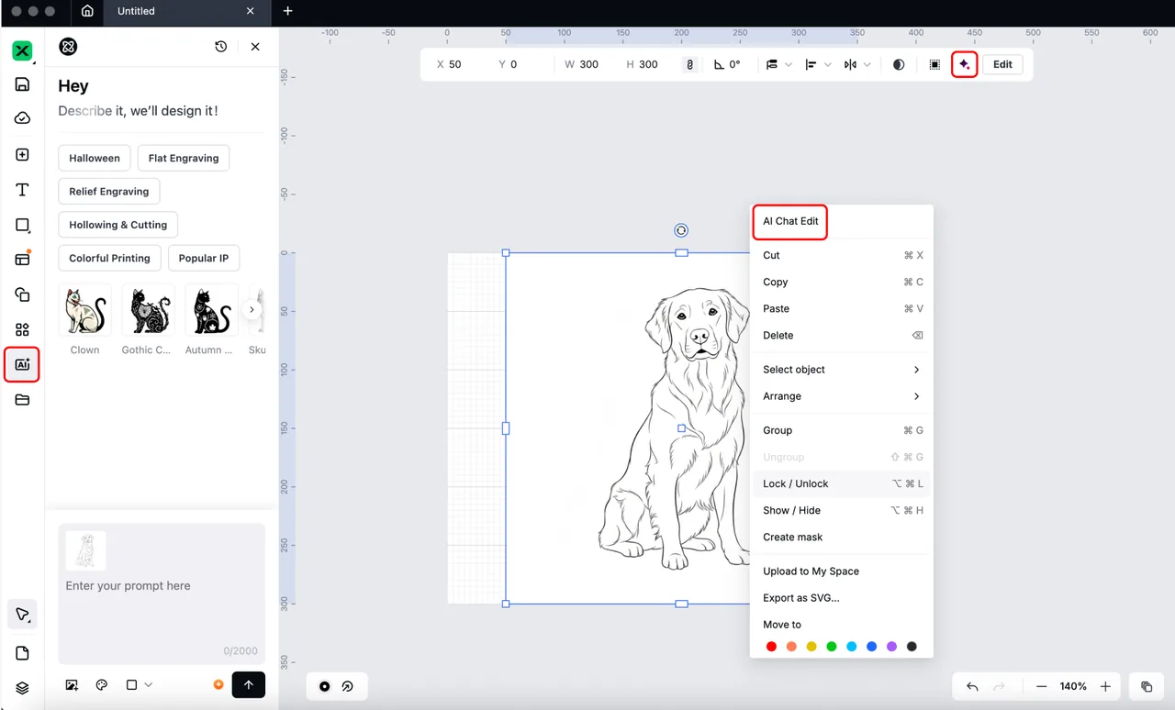Click the xTool green logo icon

click(23, 50)
